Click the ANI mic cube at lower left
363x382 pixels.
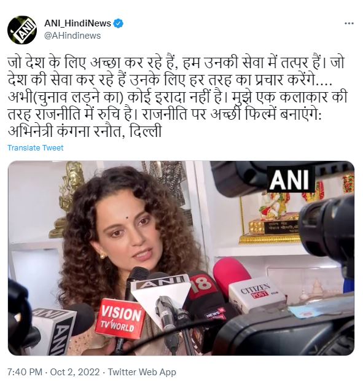click(x=52, y=329)
